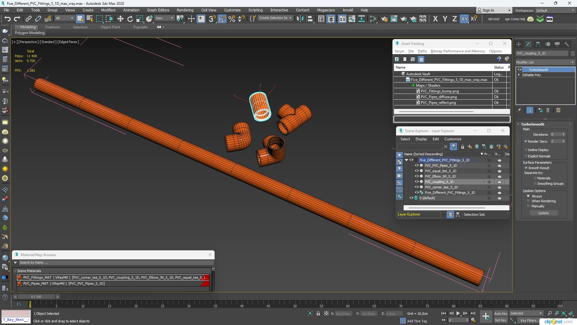Enable Separate by Materials checkbox
This screenshot has height=325, width=577.
point(535,178)
